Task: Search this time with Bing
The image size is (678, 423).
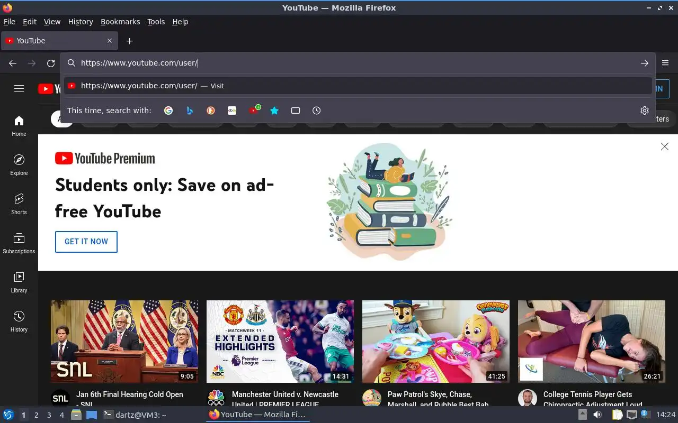Action: point(190,111)
